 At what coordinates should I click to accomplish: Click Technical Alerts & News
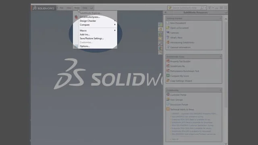pos(182,110)
